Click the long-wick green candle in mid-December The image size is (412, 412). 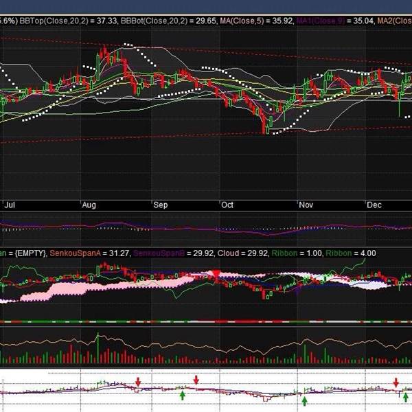(x=399, y=104)
